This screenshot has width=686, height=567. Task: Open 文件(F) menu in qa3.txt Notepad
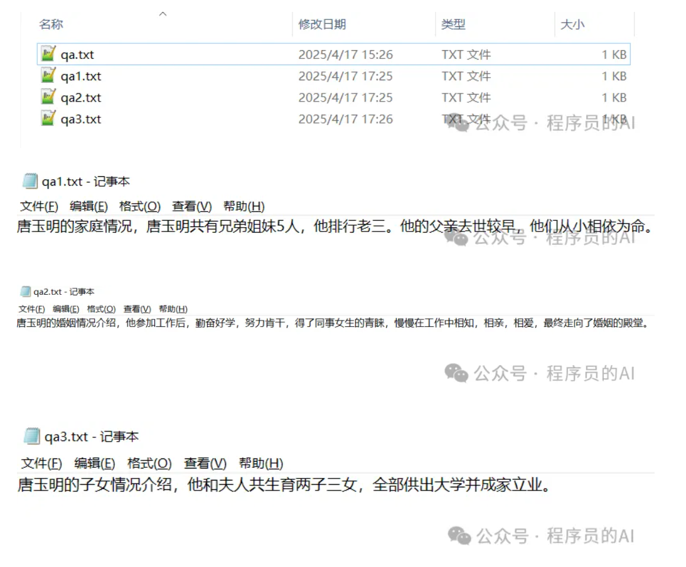[x=41, y=464]
